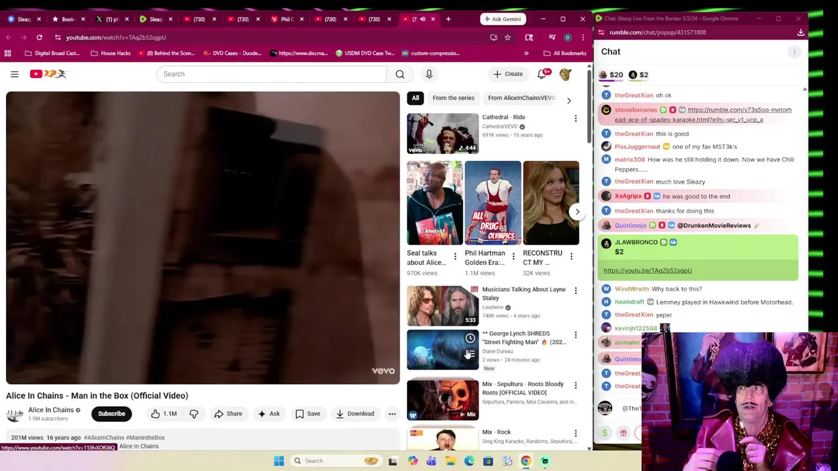The image size is (838, 471).
Task: Open a new Chrome tab with plus
Action: (x=448, y=19)
